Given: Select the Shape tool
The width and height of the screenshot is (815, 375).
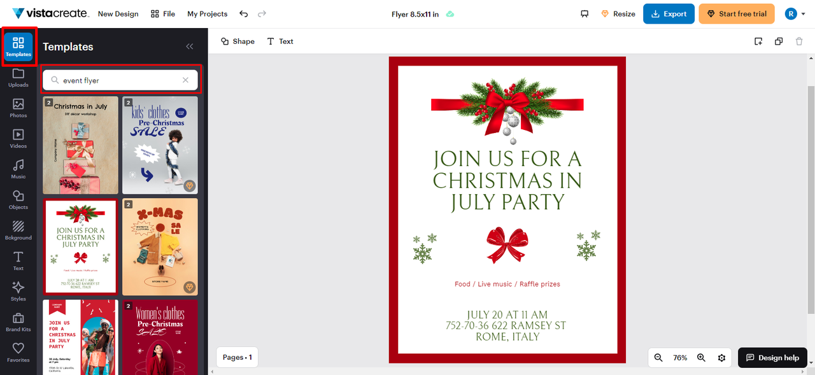Looking at the screenshot, I should (237, 41).
